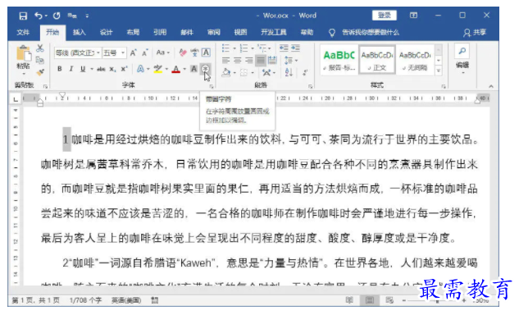Click the Character Shading gray A icon
519x315 pixels.
click(x=194, y=69)
